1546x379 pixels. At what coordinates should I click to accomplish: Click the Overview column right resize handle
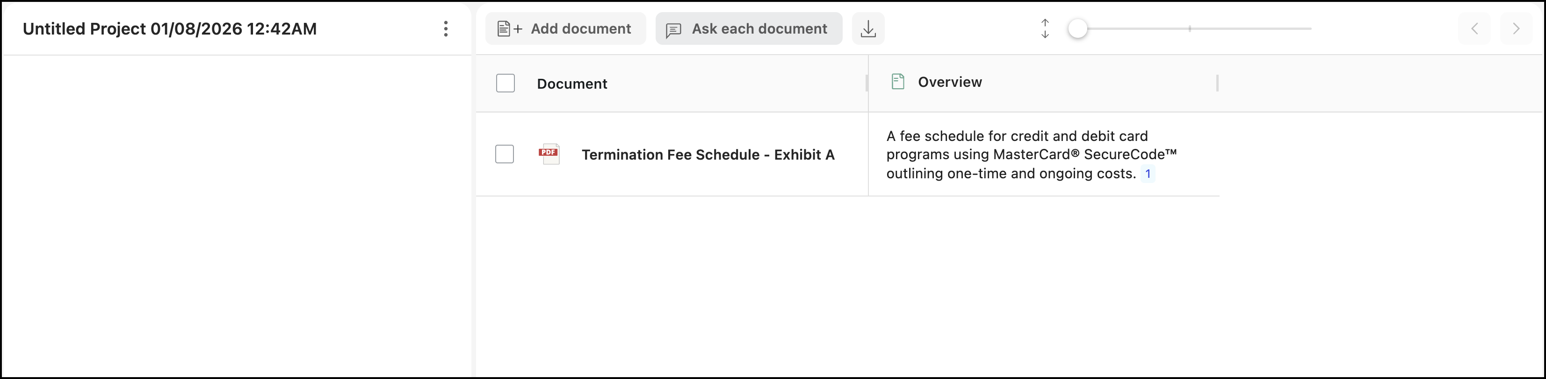click(x=1217, y=83)
